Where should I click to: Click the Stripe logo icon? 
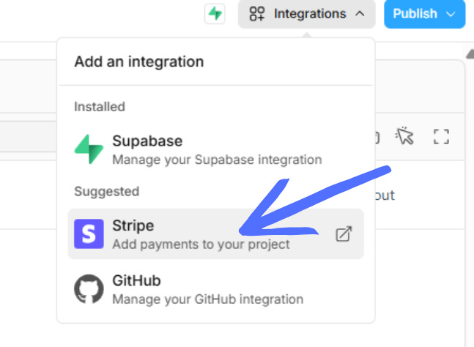point(89,234)
